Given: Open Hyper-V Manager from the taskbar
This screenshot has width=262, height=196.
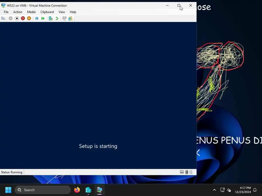Looking at the screenshot, I should coord(88,190).
